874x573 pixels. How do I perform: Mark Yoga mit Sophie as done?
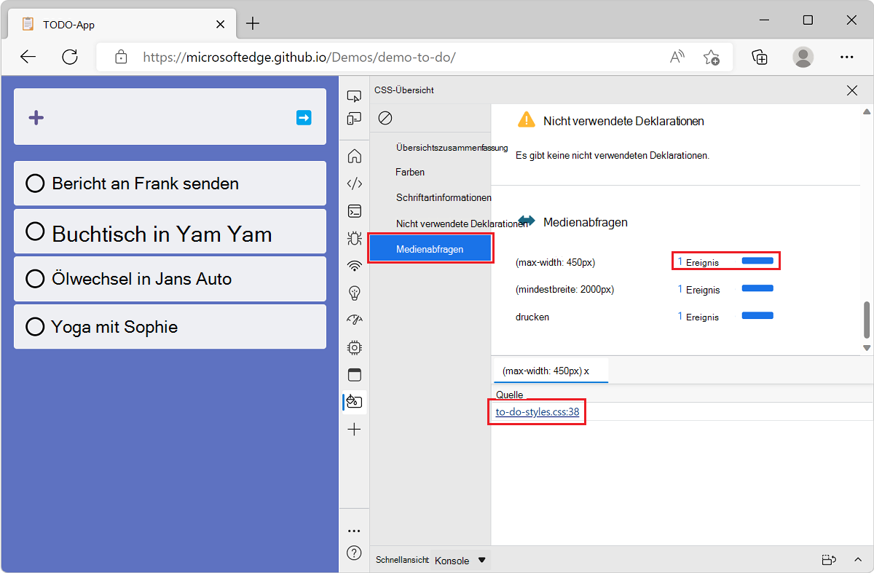click(x=34, y=326)
